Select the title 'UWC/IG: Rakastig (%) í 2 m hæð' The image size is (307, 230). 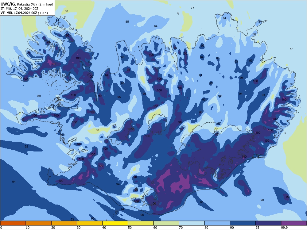[27, 4]
